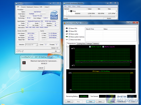Image resolution: width=141 pixels, height=105 pixels.
Task: Click the icon beside Stress FPU
Action: click(67, 31)
